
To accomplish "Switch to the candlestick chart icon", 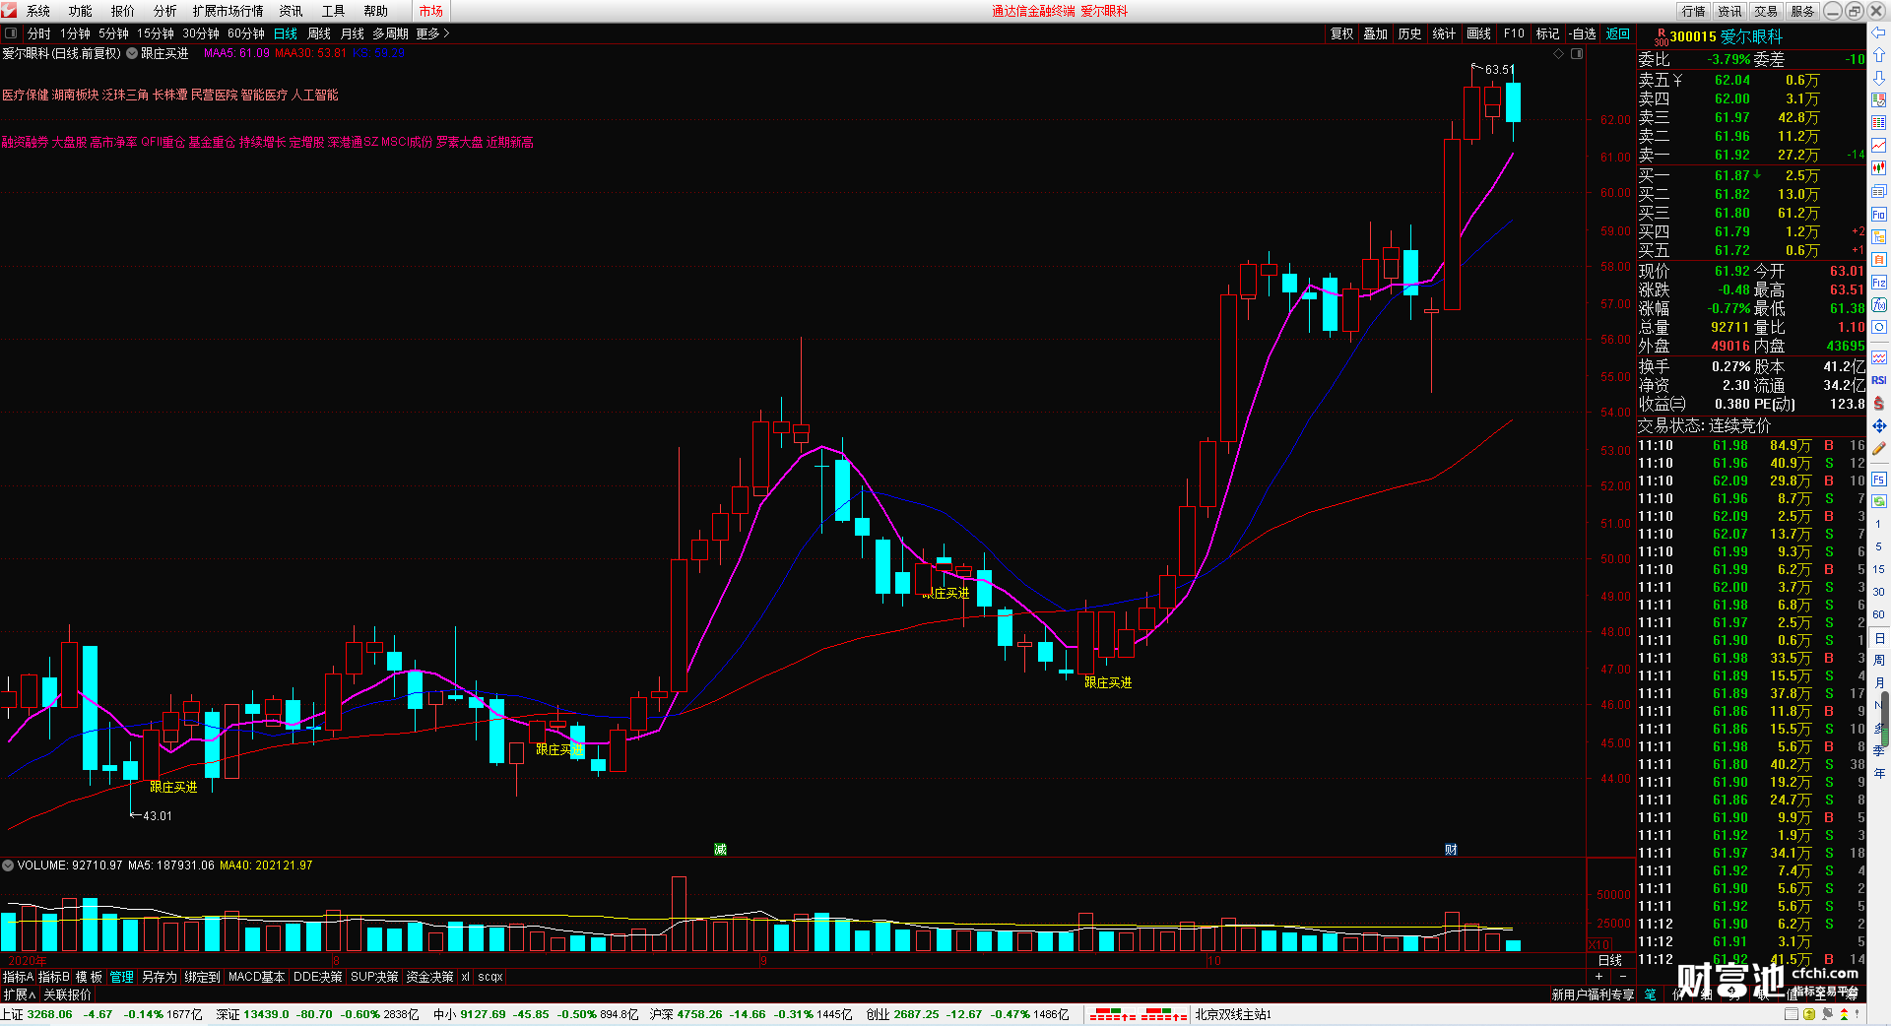I will [x=1879, y=168].
